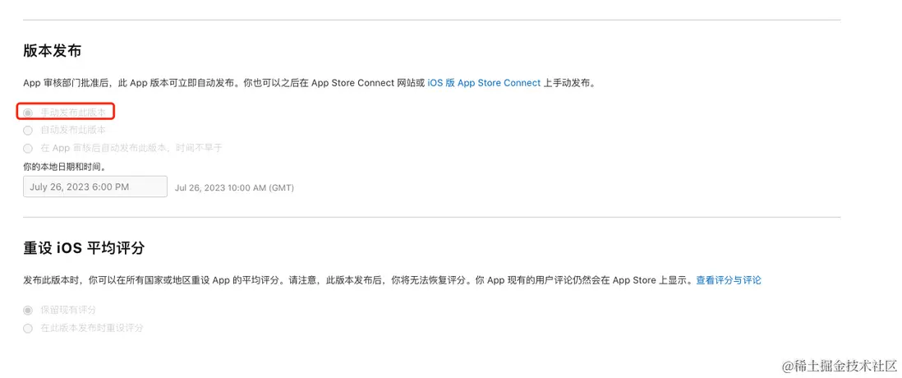
Task: Click the 保留现有评分 label text
Action: (x=68, y=310)
